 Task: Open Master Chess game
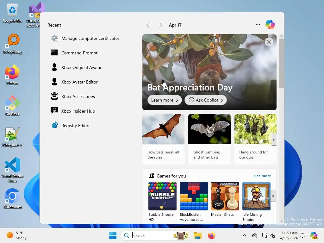pos(225,199)
